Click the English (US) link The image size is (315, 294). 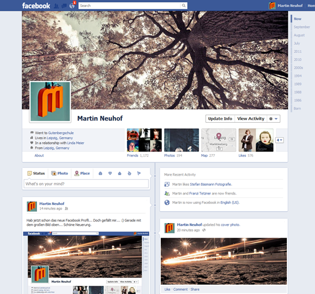230,203
